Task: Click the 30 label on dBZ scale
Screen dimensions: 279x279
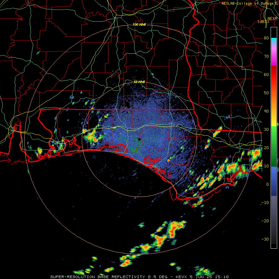Action: tap(266, 129)
